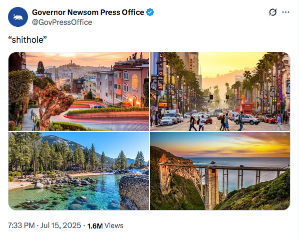Click the Jul 15, 2025 date
The height and width of the screenshot is (238, 299).
60,226
